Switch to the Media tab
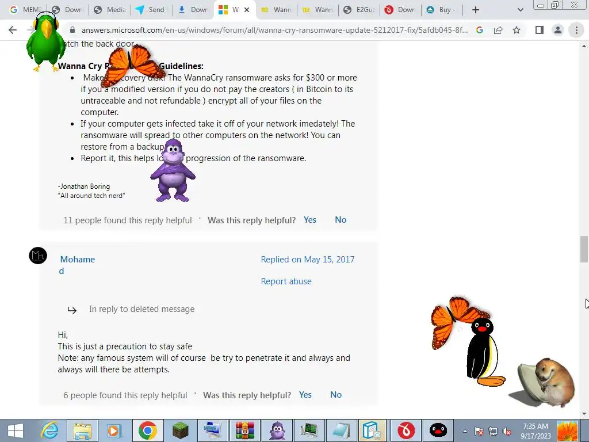This screenshot has height=442, width=589. point(110,10)
